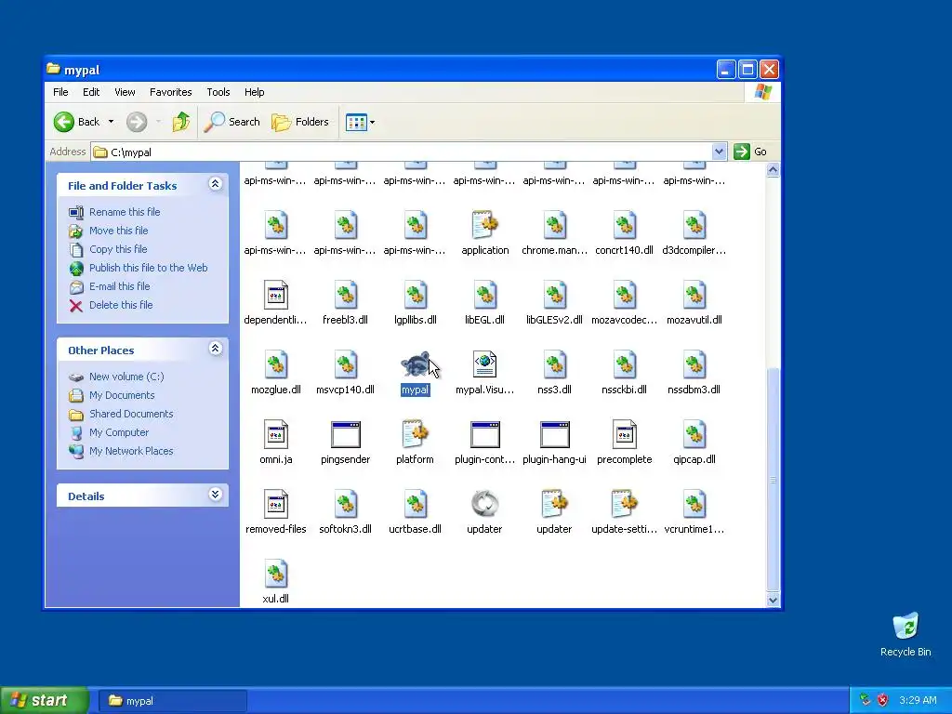Select the pingsender executable icon

pyautogui.click(x=346, y=435)
